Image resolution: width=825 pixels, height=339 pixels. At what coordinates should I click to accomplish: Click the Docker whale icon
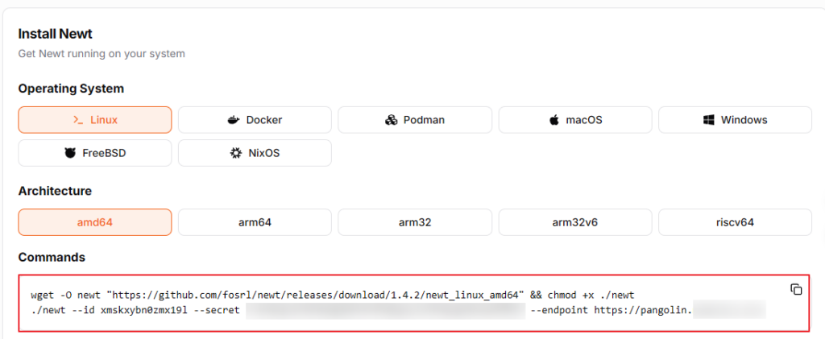pyautogui.click(x=234, y=120)
